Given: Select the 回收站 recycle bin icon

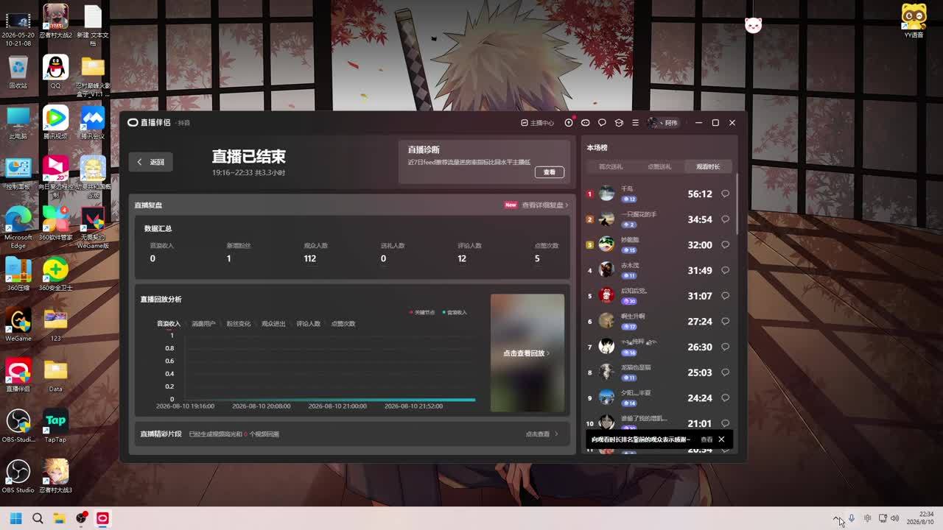Looking at the screenshot, I should [x=18, y=72].
